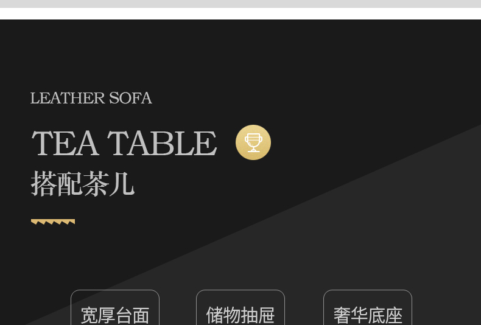Click the 座 character in the last button
Viewport: 481px width, 325px height.
(x=393, y=315)
